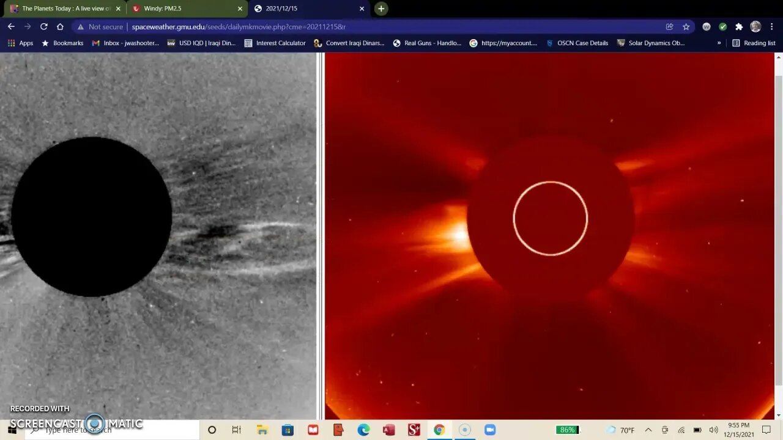Open the Wi-Fi network tray icon

(x=681, y=430)
